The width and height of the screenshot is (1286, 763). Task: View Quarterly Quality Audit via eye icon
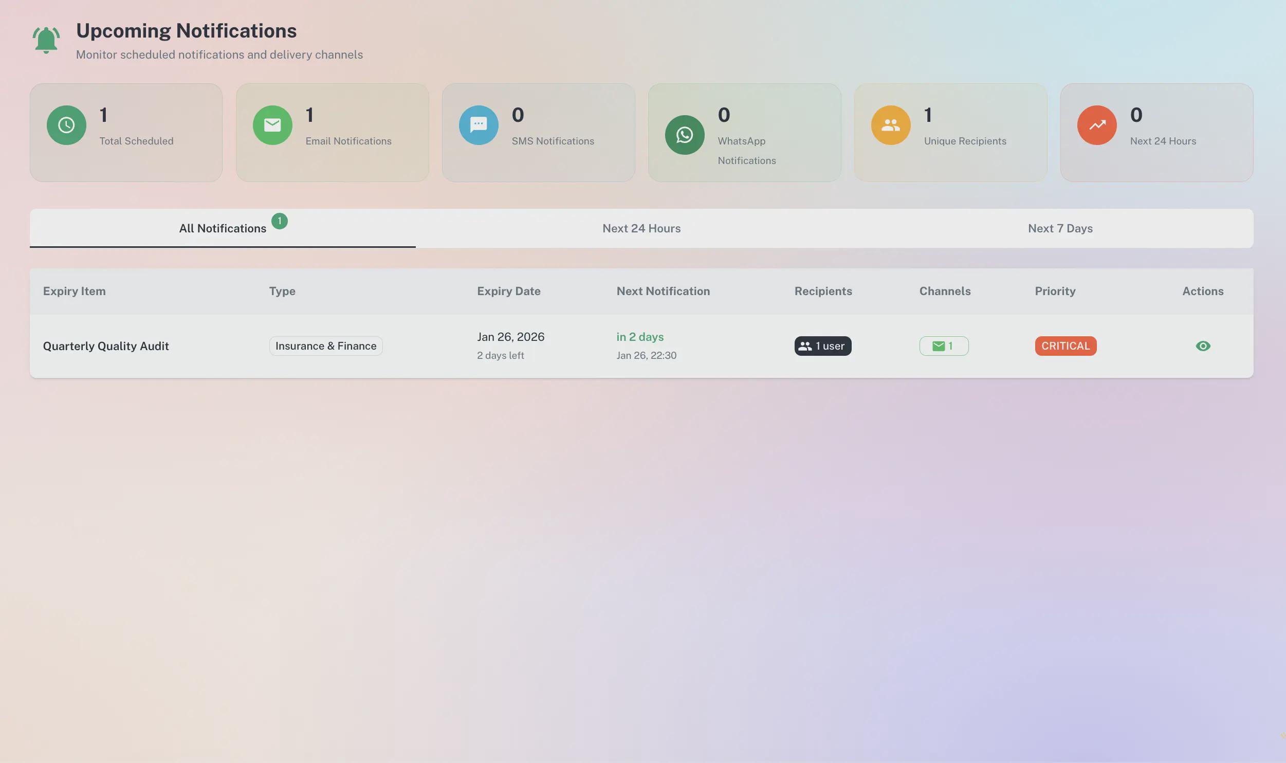[1203, 346]
